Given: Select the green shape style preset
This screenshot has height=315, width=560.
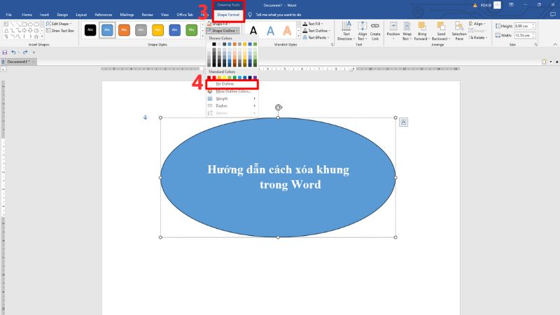Looking at the screenshot, I should pos(192,29).
